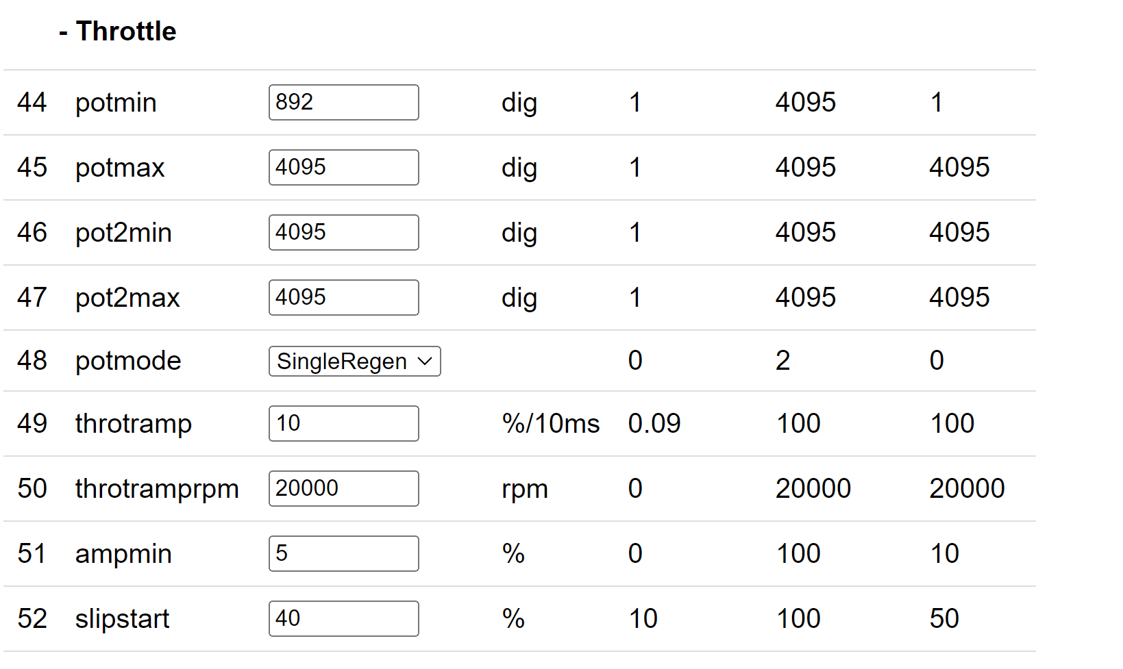Click the throtramprpm parameter label

157,489
